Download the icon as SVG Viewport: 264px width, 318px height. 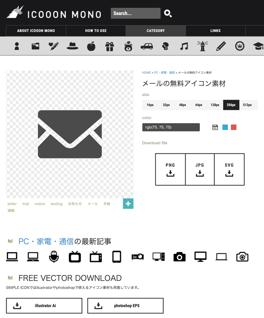tap(229, 169)
